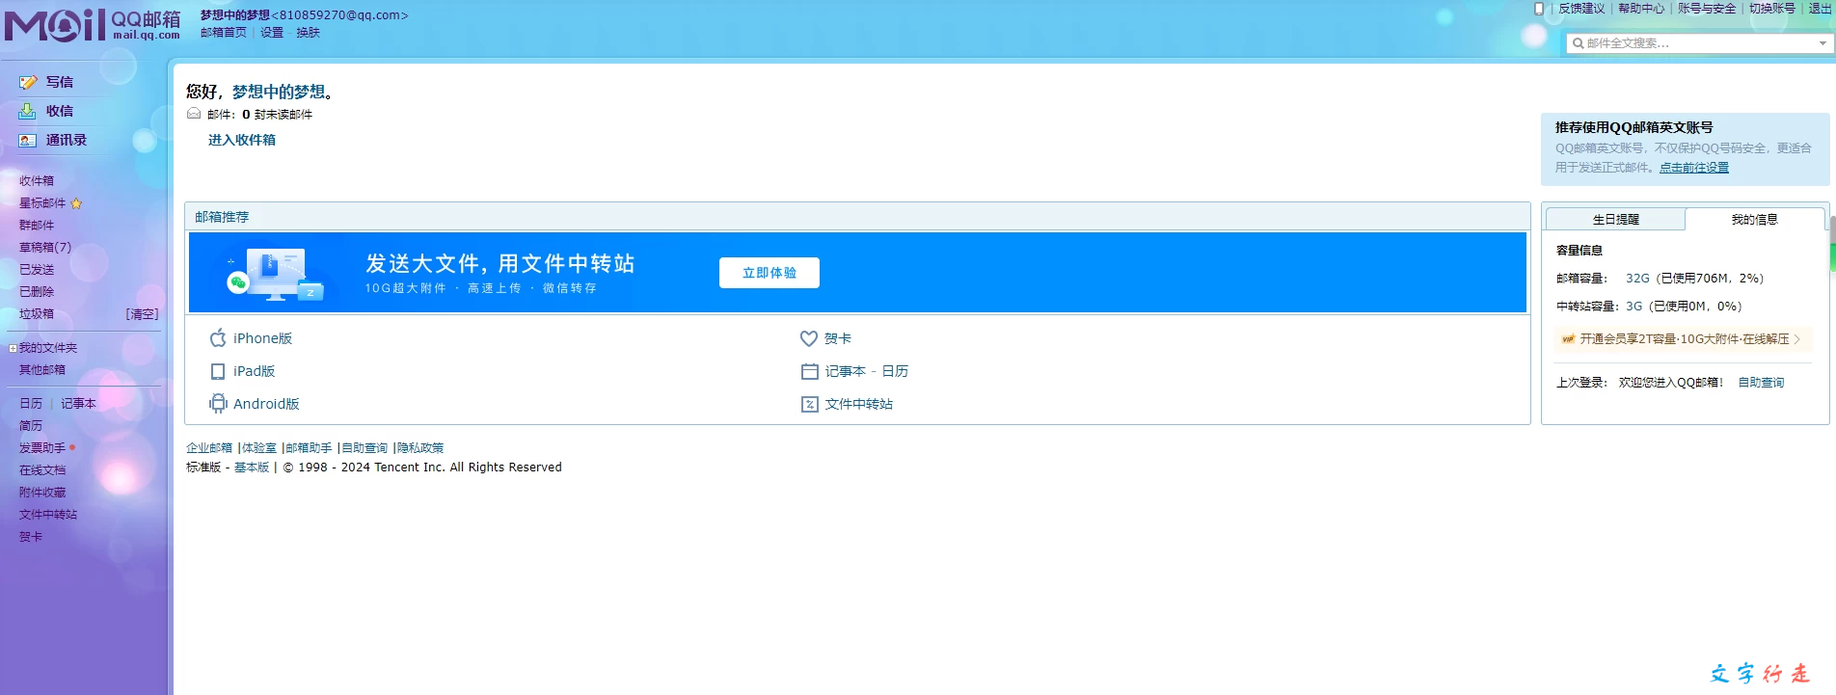1836x695 pixels.
Task: Click 反馈建议 link
Action: click(x=1581, y=9)
